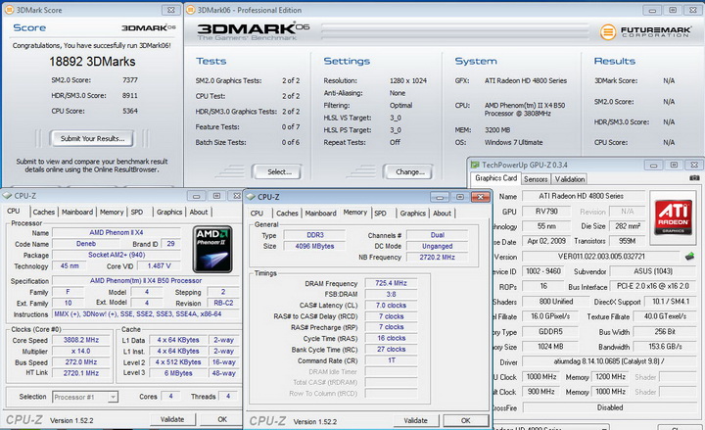The width and height of the screenshot is (705, 430).
Task: Click Validate in Memory CPU-Z window
Action: pos(415,420)
